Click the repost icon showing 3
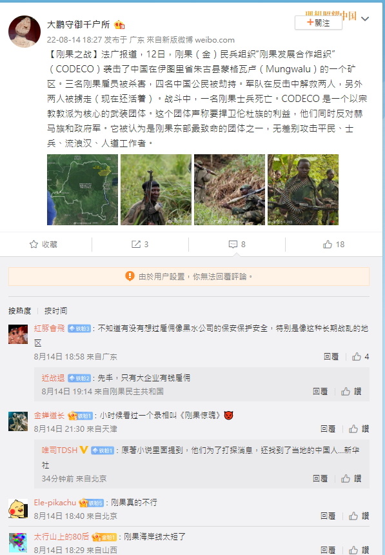385x555 pixels. (136, 244)
